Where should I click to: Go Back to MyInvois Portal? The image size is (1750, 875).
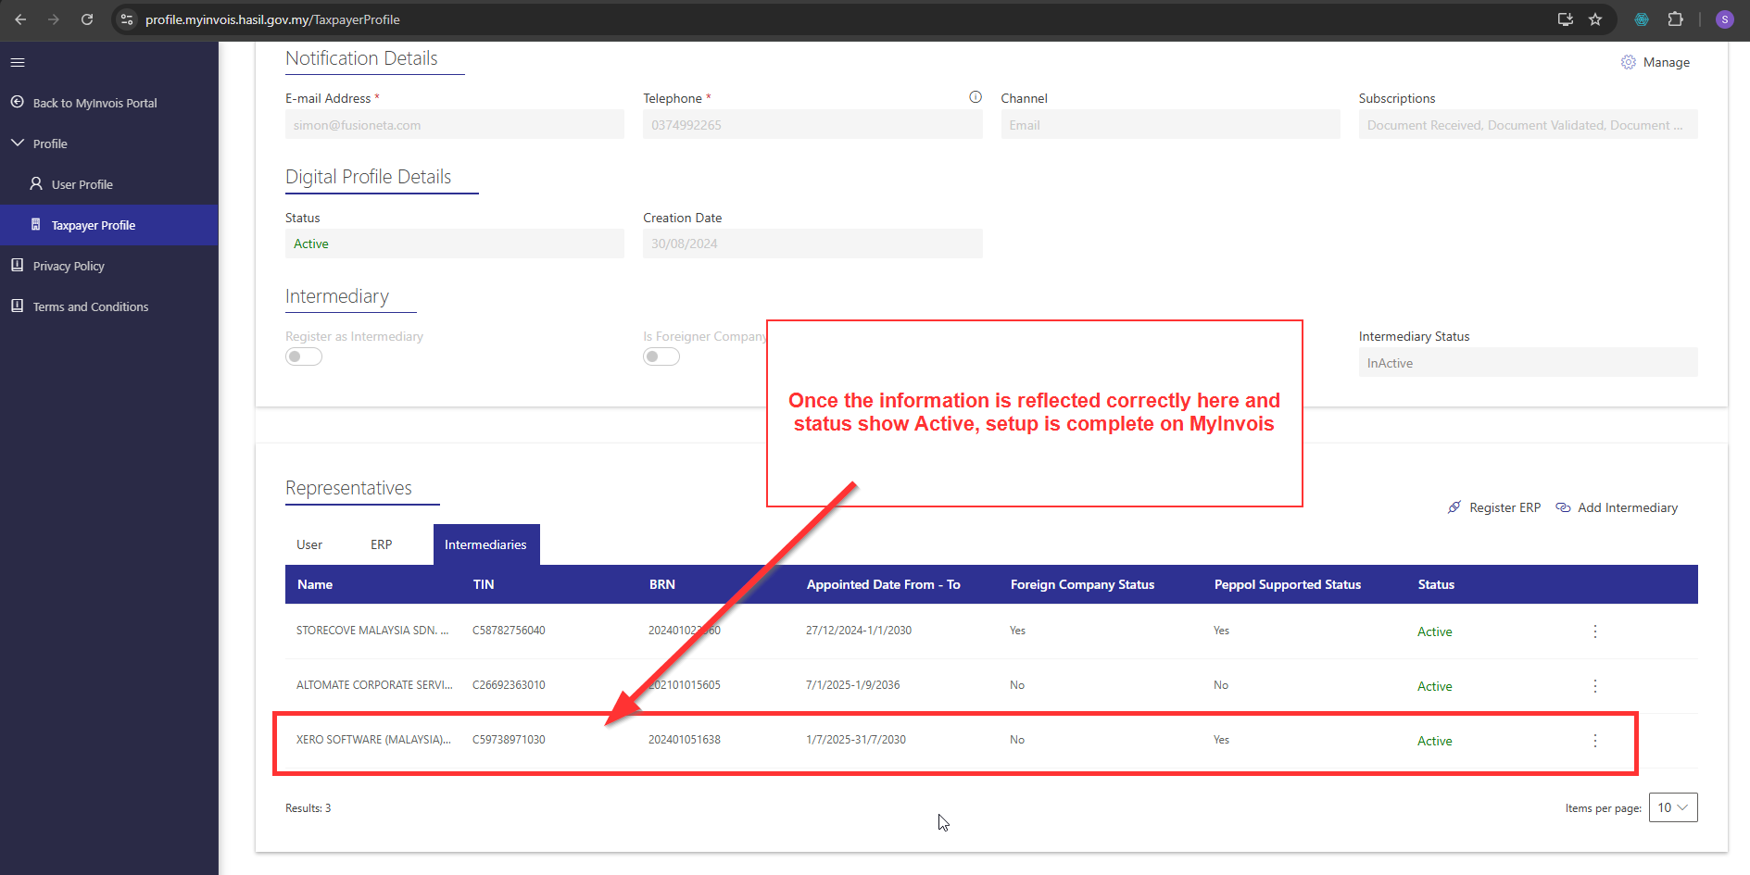94,103
